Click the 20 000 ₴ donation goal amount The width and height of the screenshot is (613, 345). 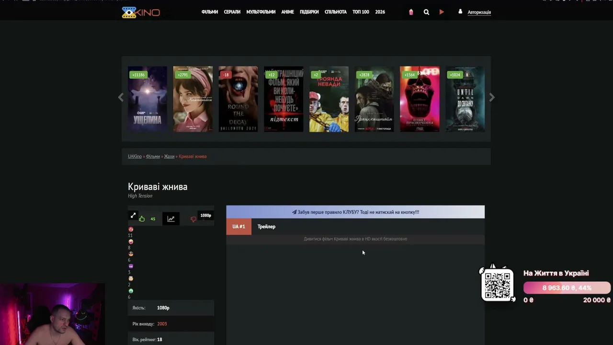click(597, 300)
